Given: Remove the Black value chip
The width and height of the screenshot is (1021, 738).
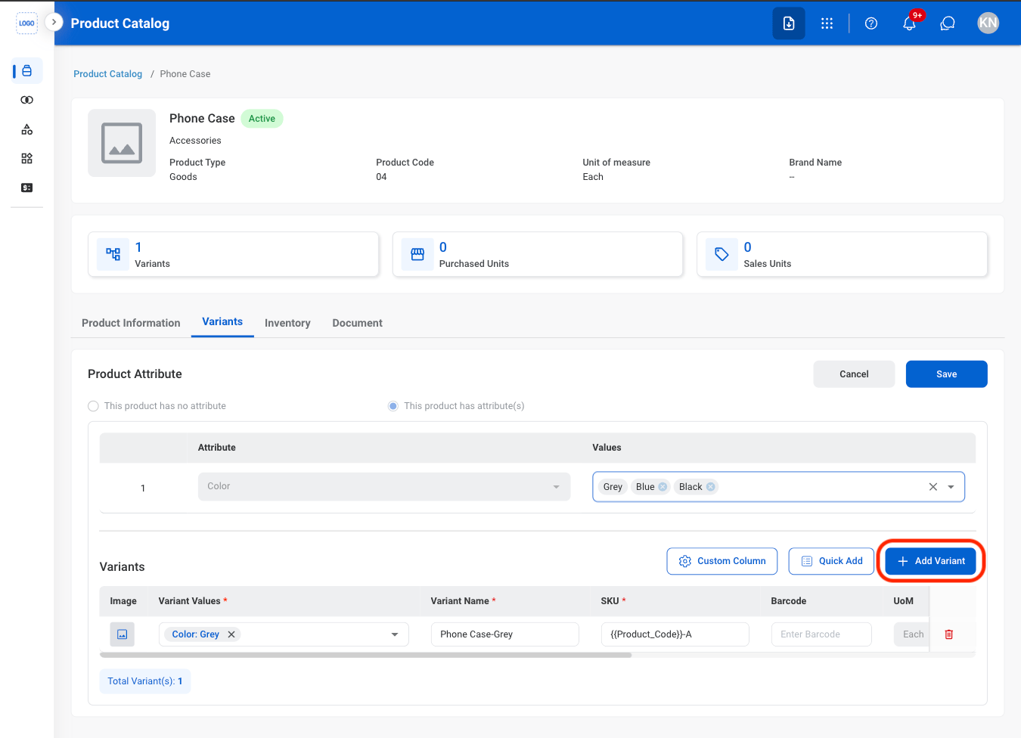Looking at the screenshot, I should [x=711, y=487].
